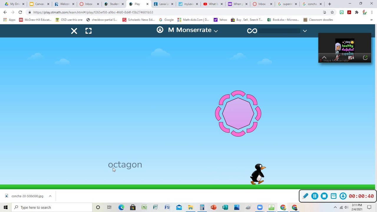The width and height of the screenshot is (377, 212).
Task: Open Zoom from the taskbar
Action: (x=260, y=207)
